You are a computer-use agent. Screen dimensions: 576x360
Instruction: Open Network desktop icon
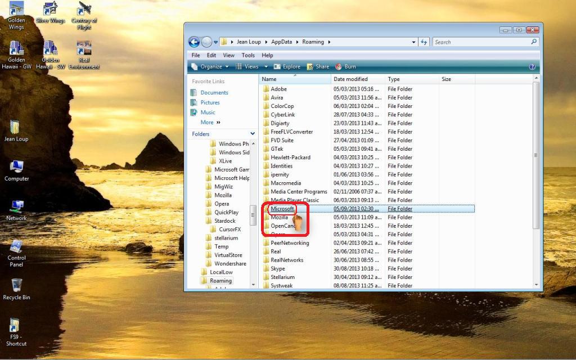click(x=16, y=210)
